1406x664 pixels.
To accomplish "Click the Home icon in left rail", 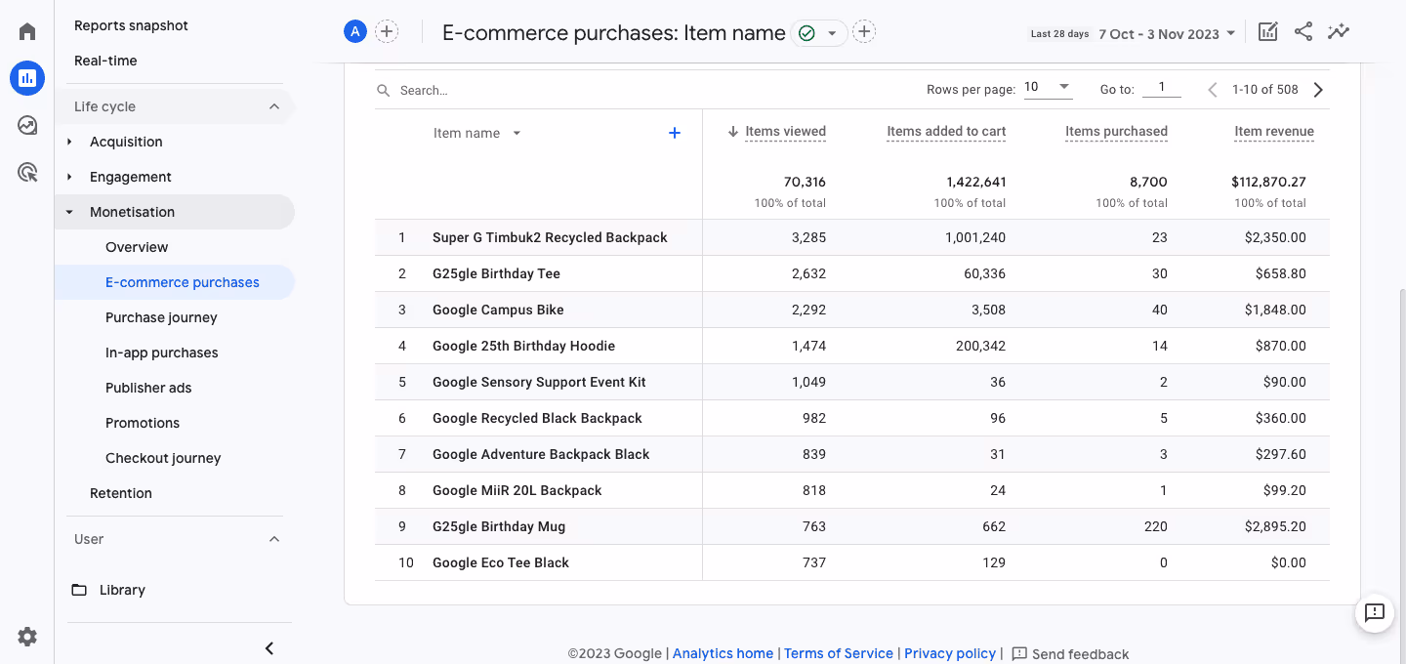I will click(x=27, y=31).
